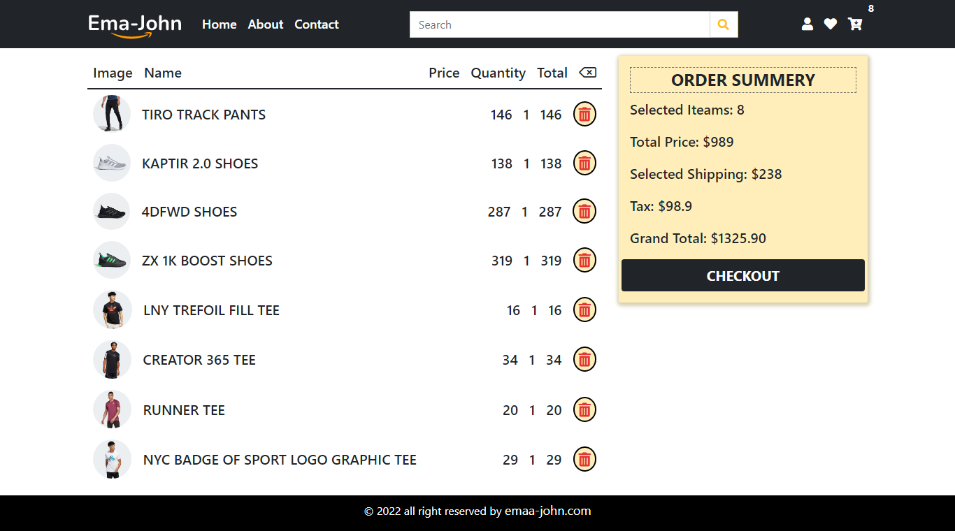Click the CHECKOUT button

pyautogui.click(x=743, y=275)
